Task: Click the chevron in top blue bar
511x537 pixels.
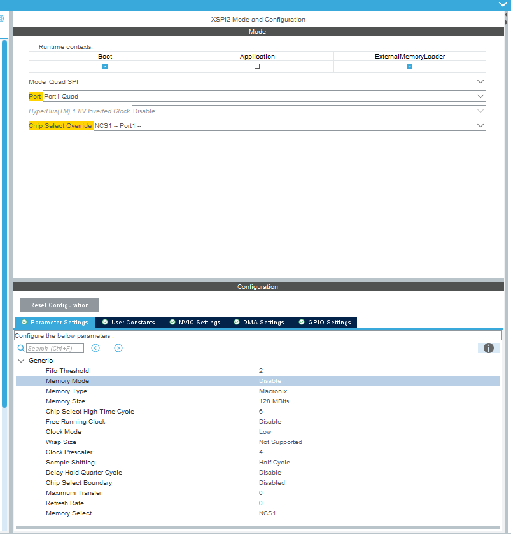Action: 503,4
